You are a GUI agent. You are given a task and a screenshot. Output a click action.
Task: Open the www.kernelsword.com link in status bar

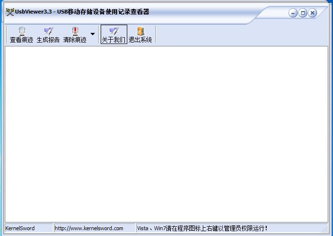(90, 228)
